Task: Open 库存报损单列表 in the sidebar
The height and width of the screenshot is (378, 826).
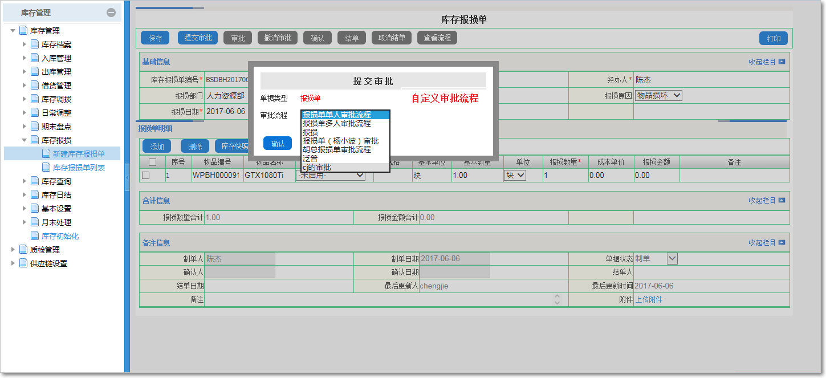Action: (x=79, y=168)
